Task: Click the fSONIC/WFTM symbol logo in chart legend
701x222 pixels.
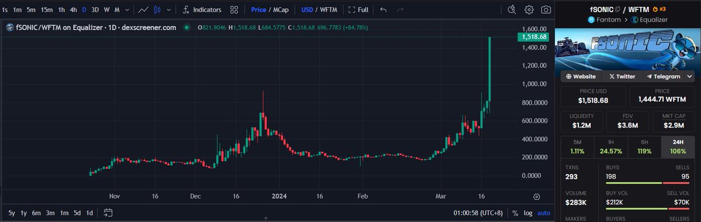Action: click(x=10, y=27)
